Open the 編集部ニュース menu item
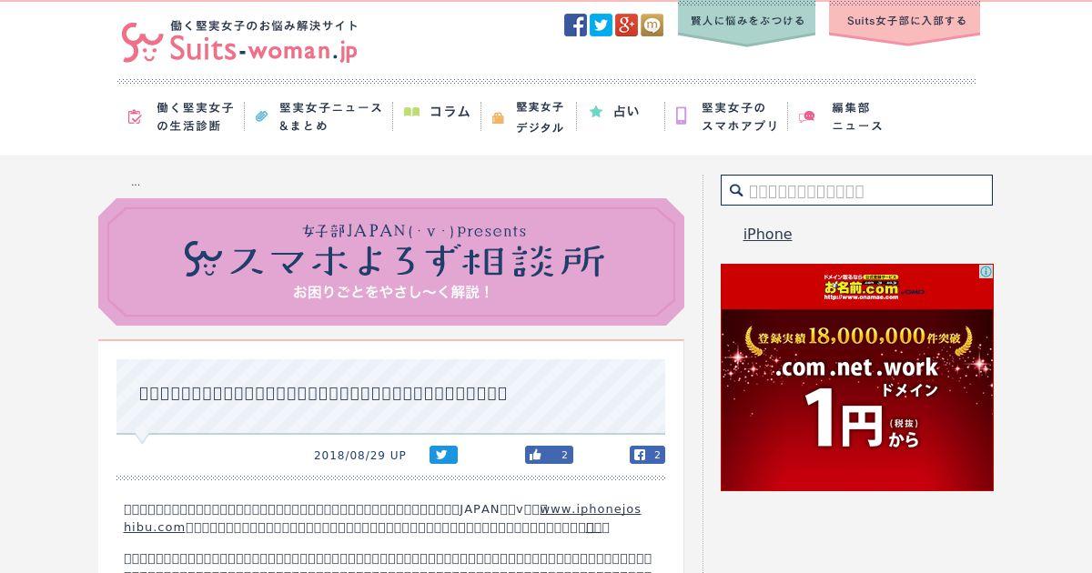Image resolution: width=1092 pixels, height=573 pixels. click(x=857, y=116)
